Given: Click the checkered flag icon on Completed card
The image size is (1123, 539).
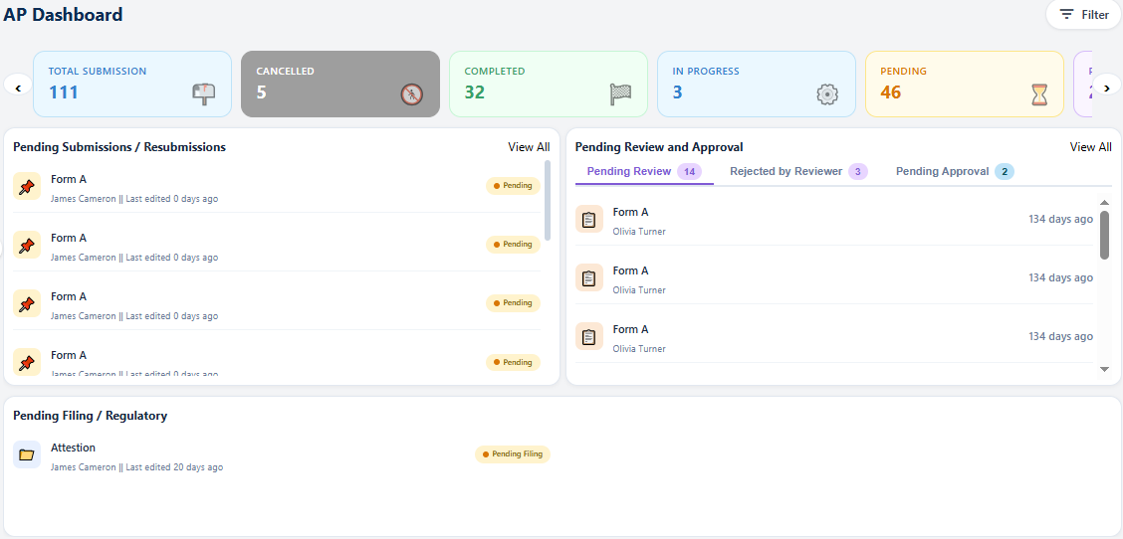Looking at the screenshot, I should coord(620,93).
